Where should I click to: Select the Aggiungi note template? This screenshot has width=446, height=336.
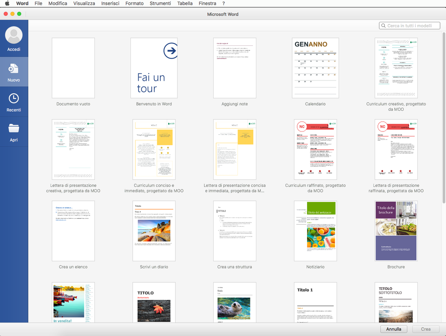(235, 68)
